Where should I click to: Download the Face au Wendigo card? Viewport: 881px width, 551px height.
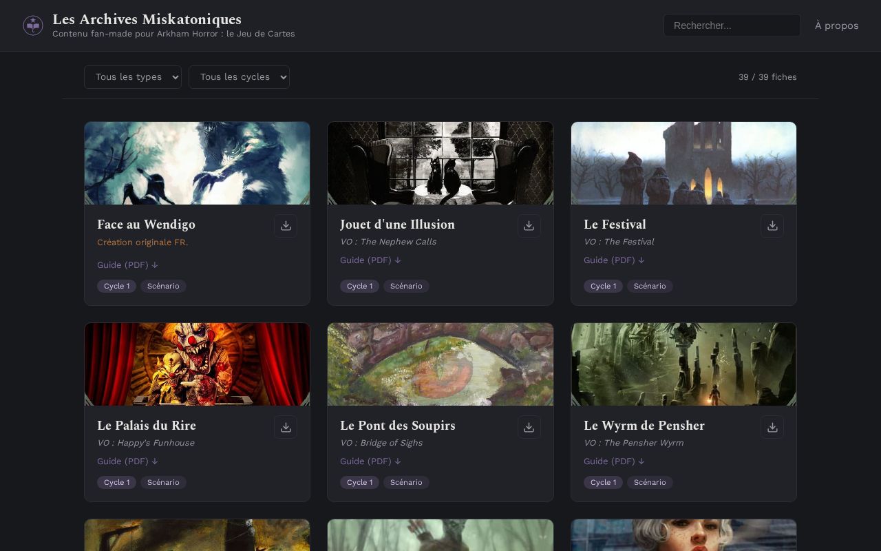coord(286,226)
